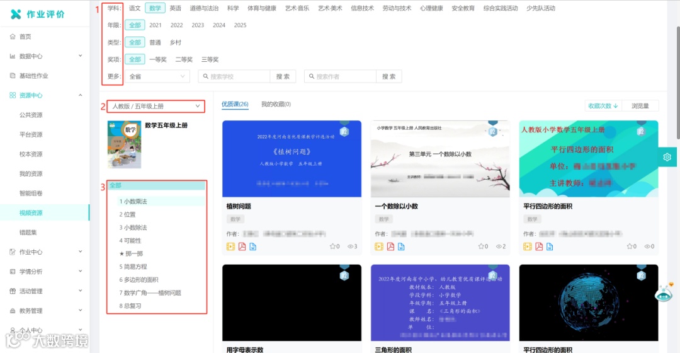The image size is (680, 353).
Task: Open PDF icon of first 平行四边形的面积 card
Action: 539,246
